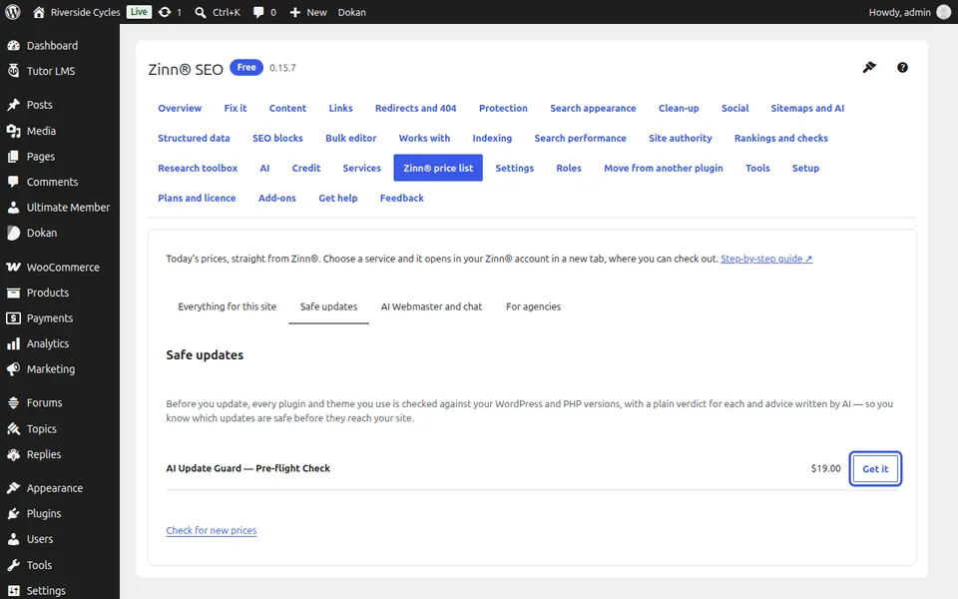Open the New content menu
Image resolution: width=958 pixels, height=599 pixels.
[x=308, y=12]
